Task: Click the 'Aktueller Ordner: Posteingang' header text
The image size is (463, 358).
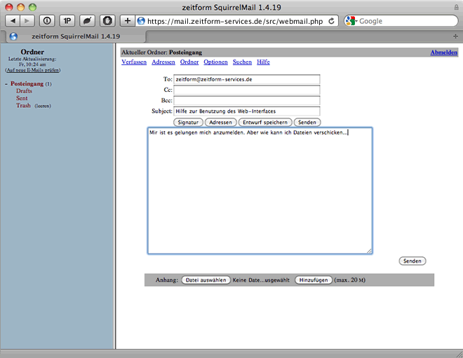Action: [162, 53]
